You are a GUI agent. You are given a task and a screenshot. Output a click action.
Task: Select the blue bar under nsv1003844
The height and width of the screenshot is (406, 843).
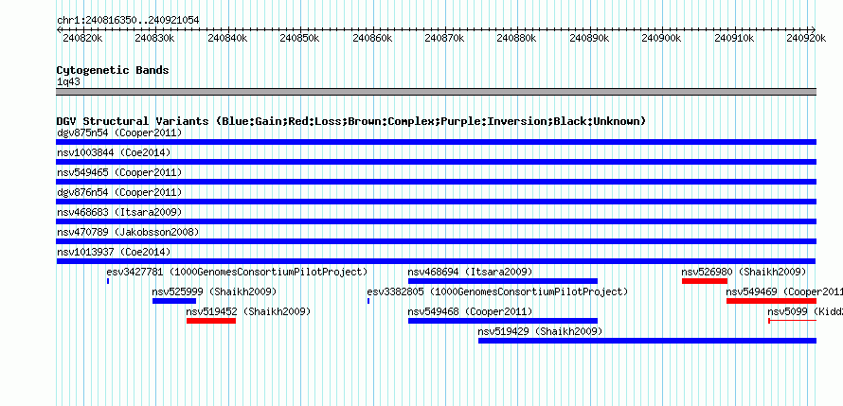tap(436, 162)
